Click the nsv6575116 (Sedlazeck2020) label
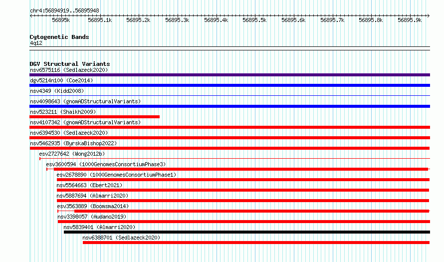The image size is (444, 262). [69, 70]
